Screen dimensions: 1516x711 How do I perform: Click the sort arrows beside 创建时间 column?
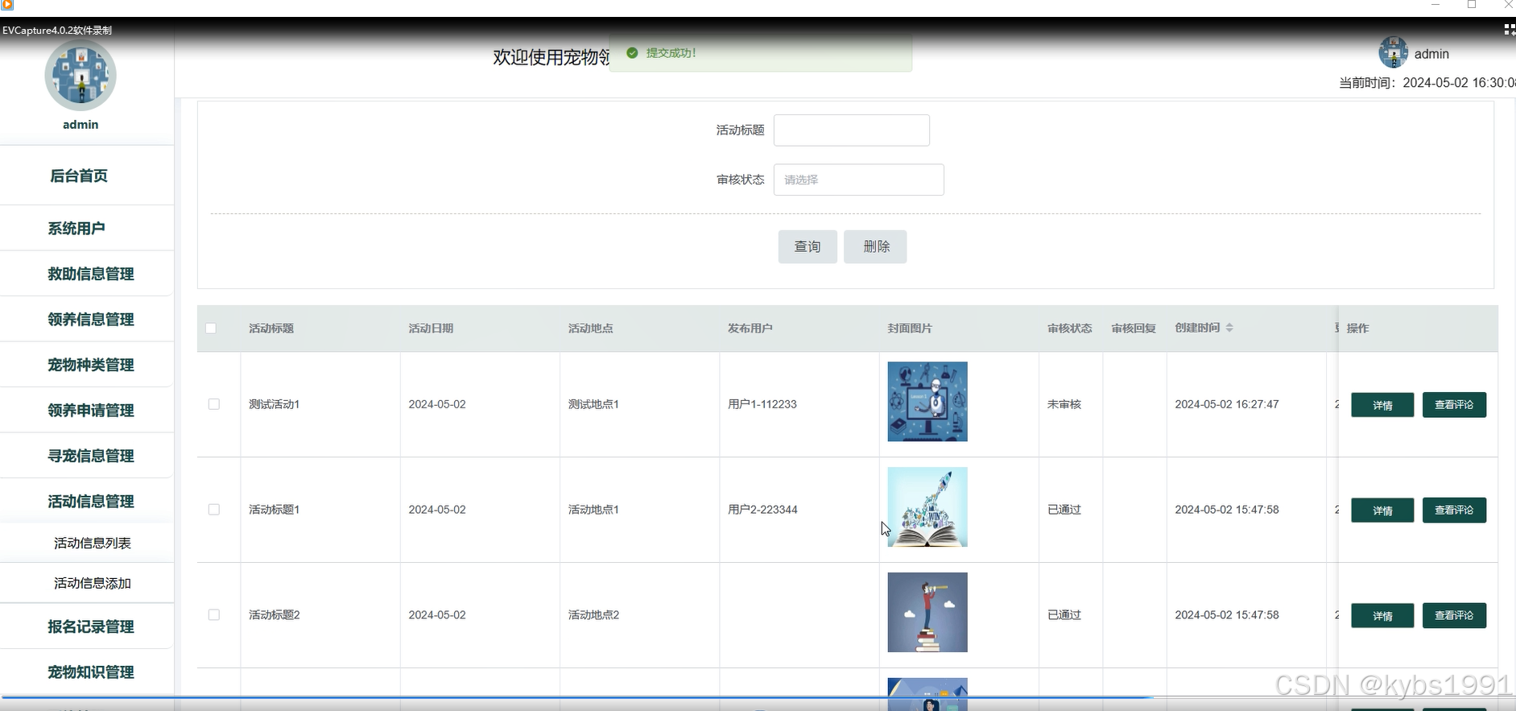1229,328
